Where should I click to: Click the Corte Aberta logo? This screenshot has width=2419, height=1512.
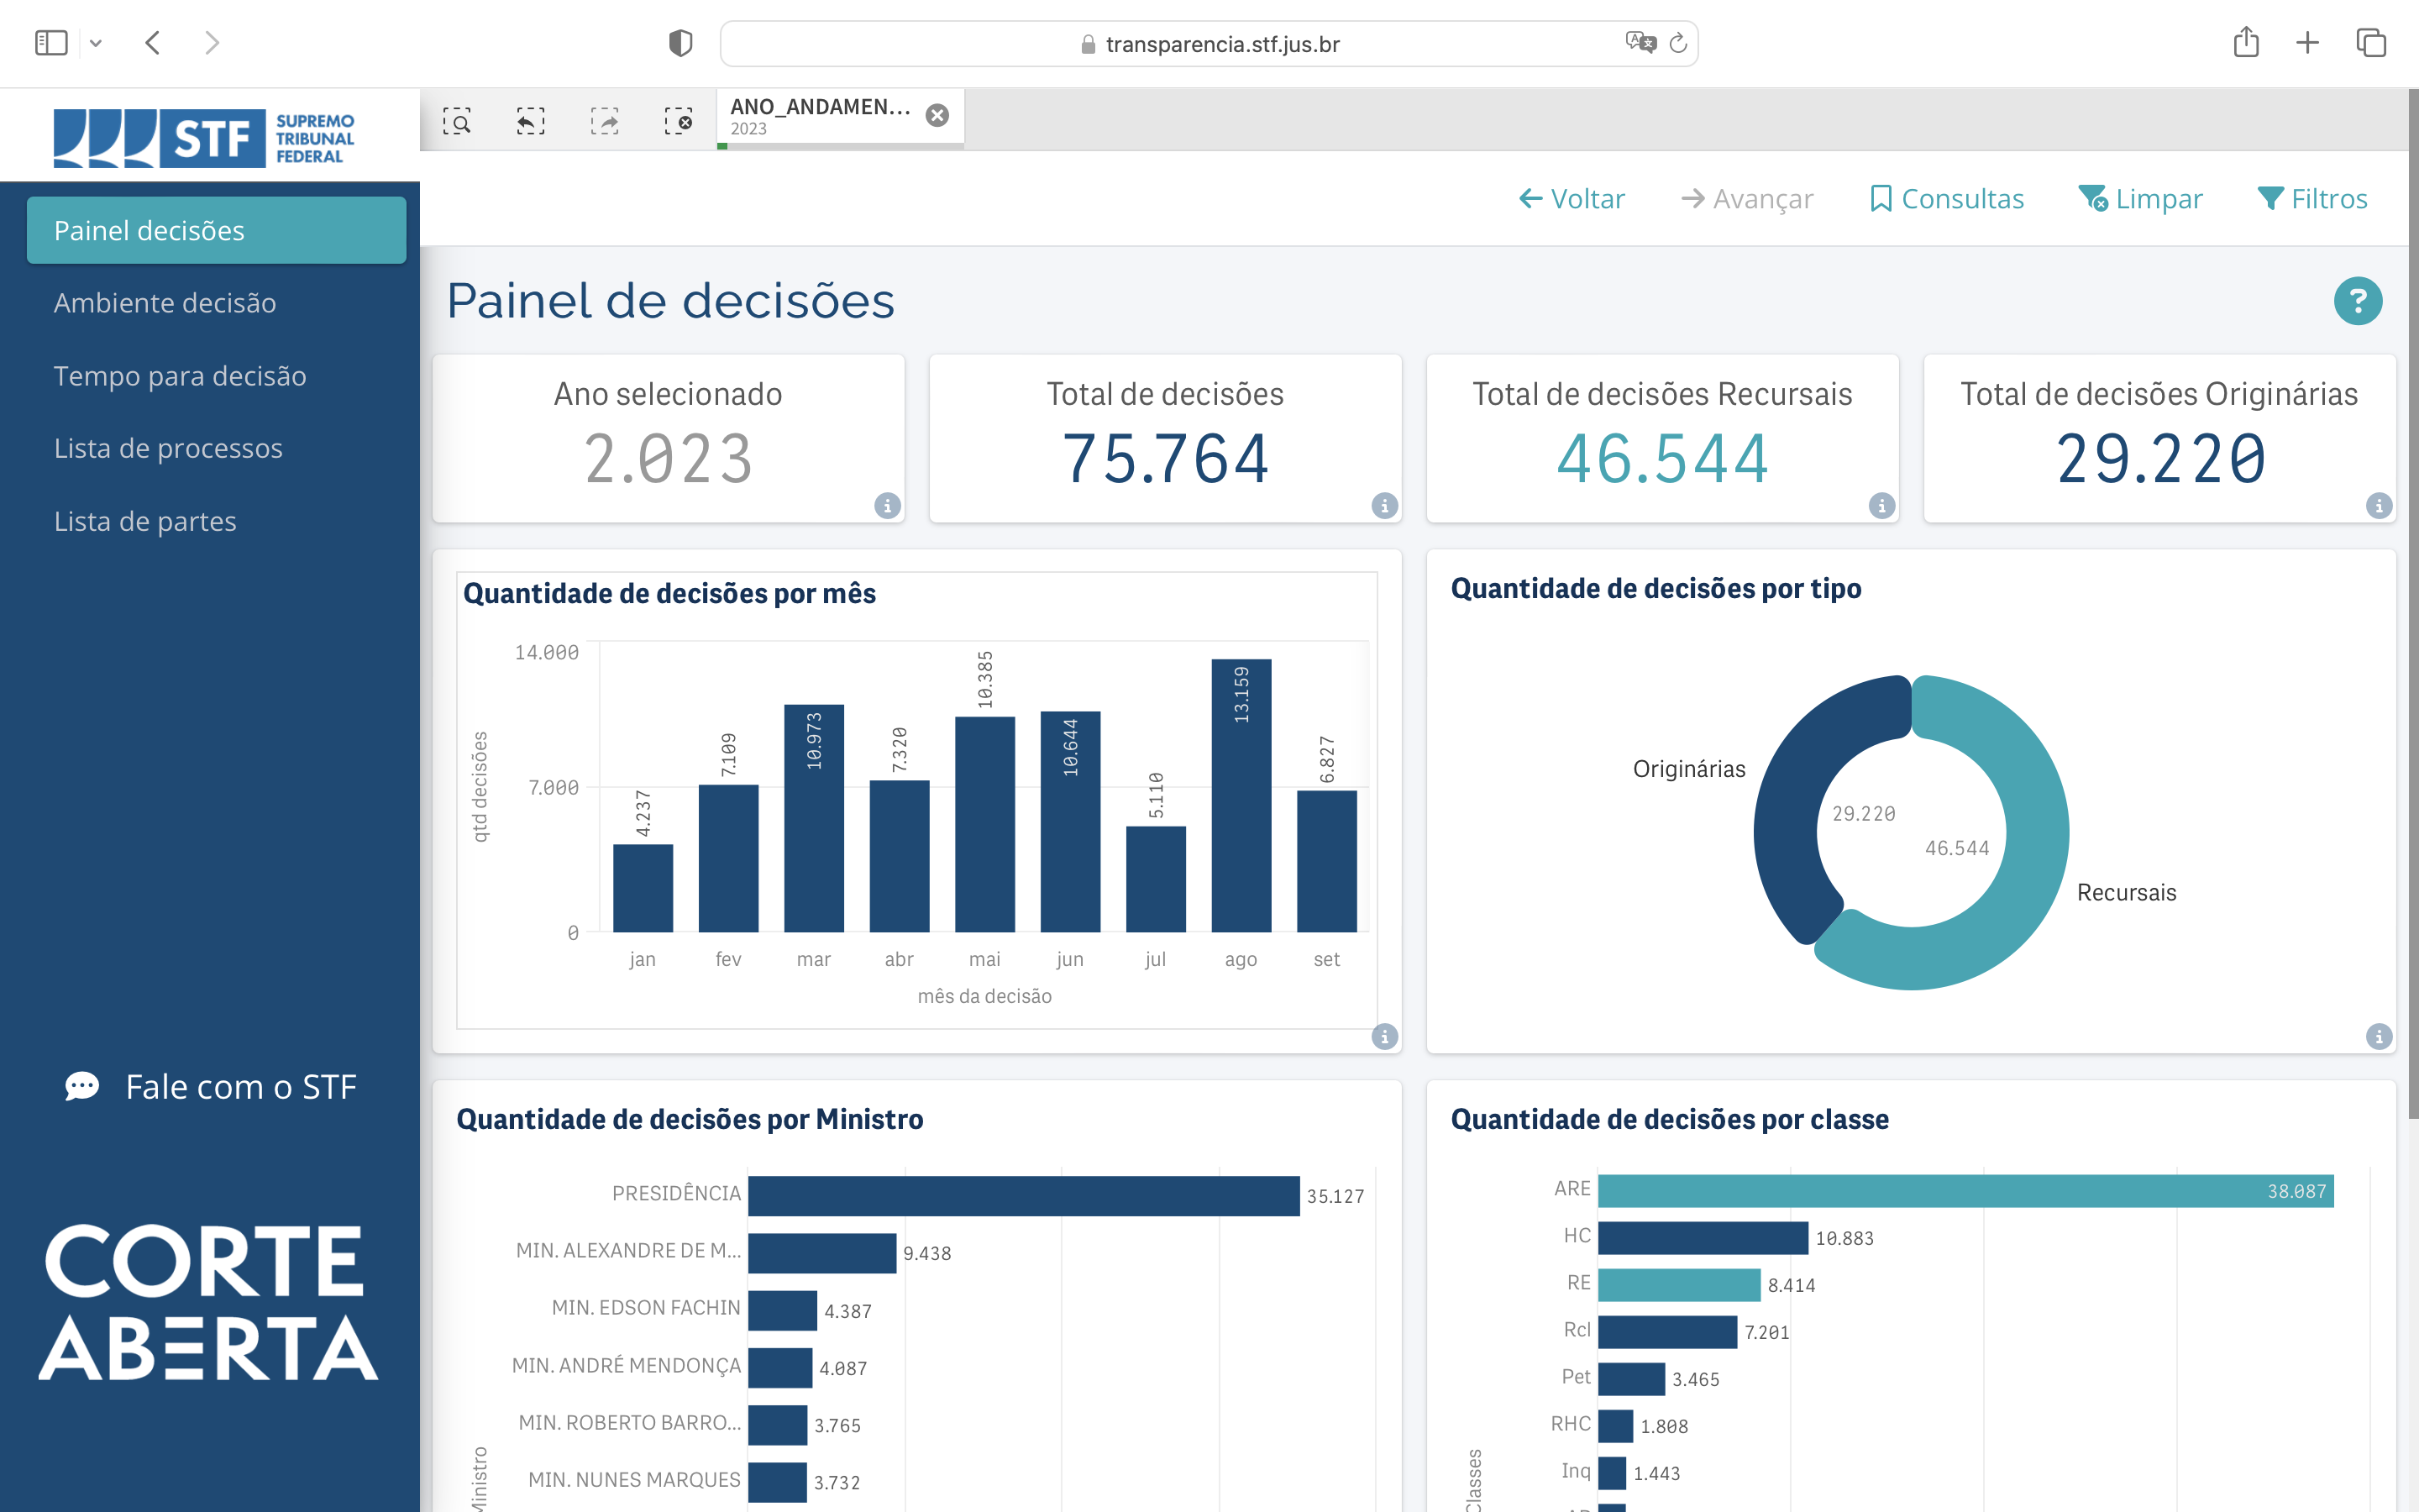(x=208, y=1302)
